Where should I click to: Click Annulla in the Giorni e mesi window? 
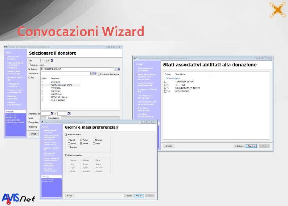70,196
